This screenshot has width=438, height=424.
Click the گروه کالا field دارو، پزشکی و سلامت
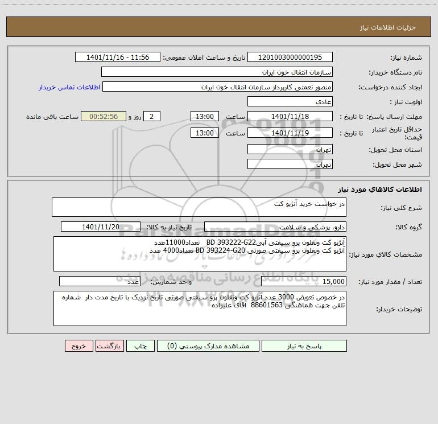[x=275, y=227]
